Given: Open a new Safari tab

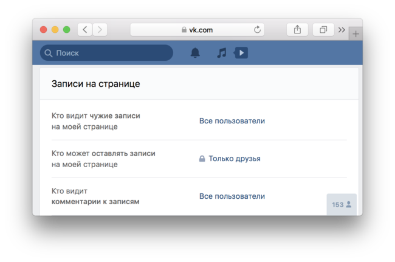Looking at the screenshot, I should tap(355, 34).
